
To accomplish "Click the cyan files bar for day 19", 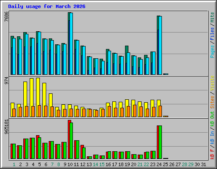I will (x=128, y=63).
